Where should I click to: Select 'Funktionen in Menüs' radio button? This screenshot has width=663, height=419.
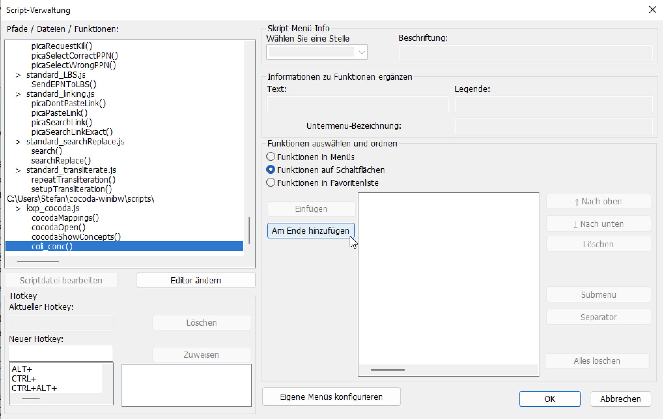click(x=271, y=157)
